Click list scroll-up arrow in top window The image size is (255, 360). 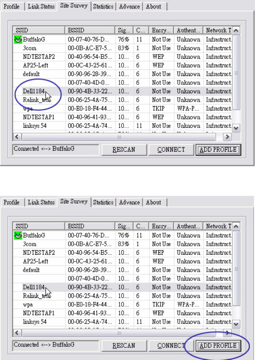click(x=236, y=30)
